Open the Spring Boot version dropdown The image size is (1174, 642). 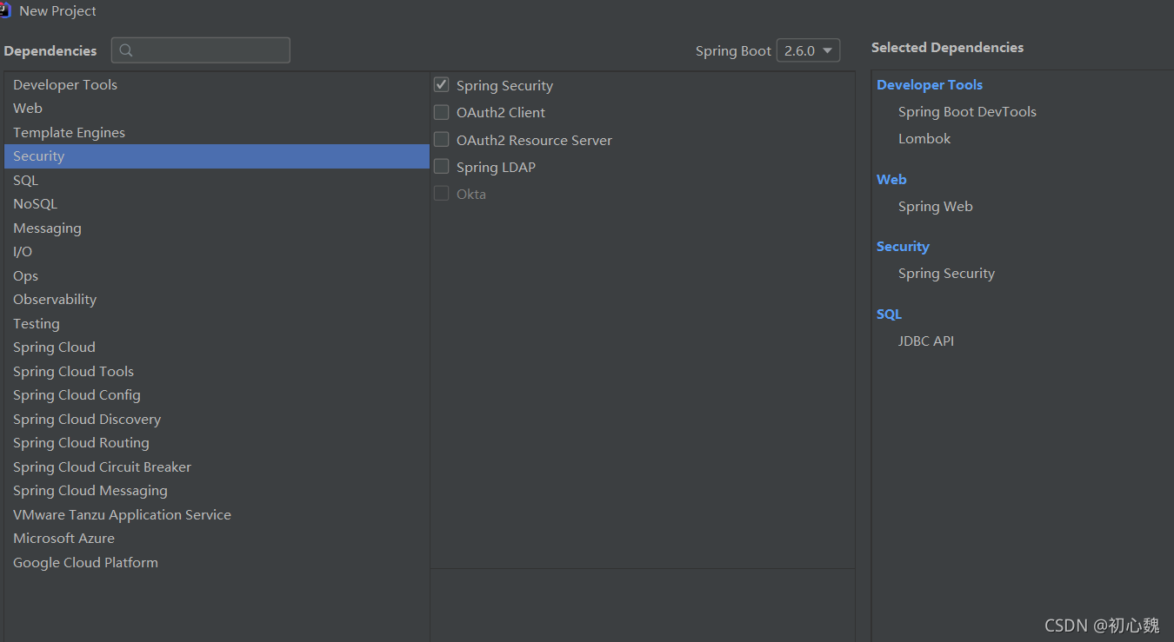click(808, 50)
